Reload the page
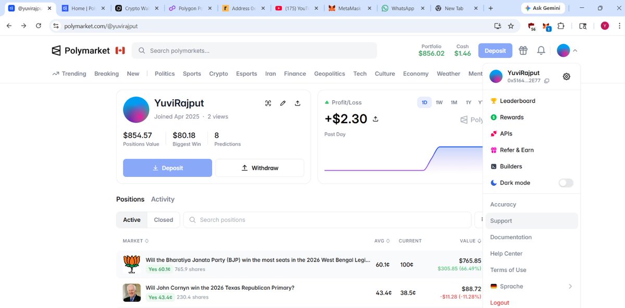The height and width of the screenshot is (308, 625). (x=38, y=26)
